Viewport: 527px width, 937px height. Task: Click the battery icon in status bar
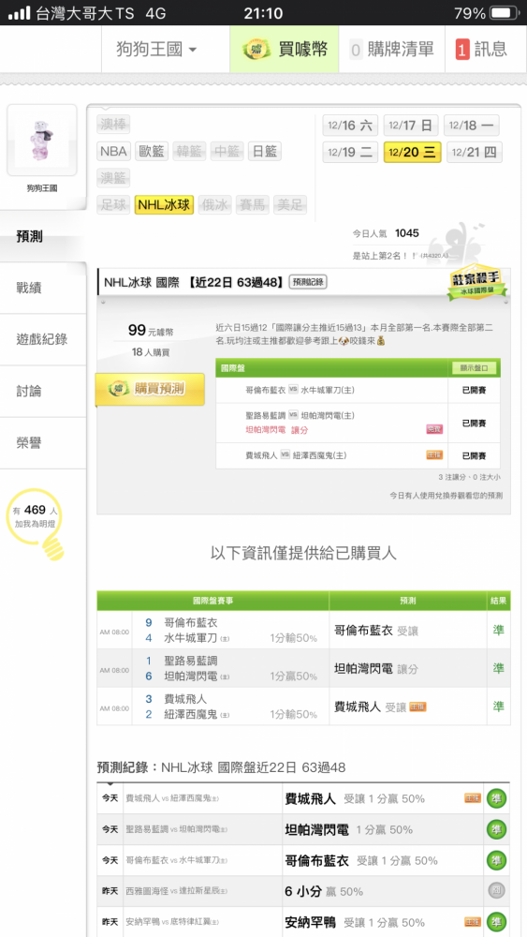point(505,12)
